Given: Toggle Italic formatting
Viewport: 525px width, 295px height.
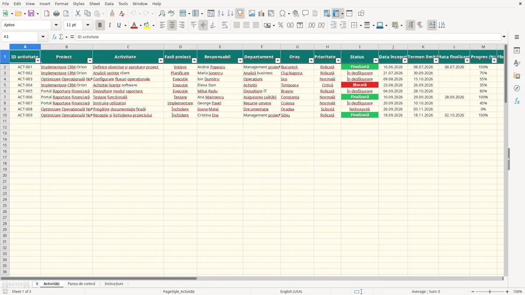Looking at the screenshot, I should coord(110,25).
